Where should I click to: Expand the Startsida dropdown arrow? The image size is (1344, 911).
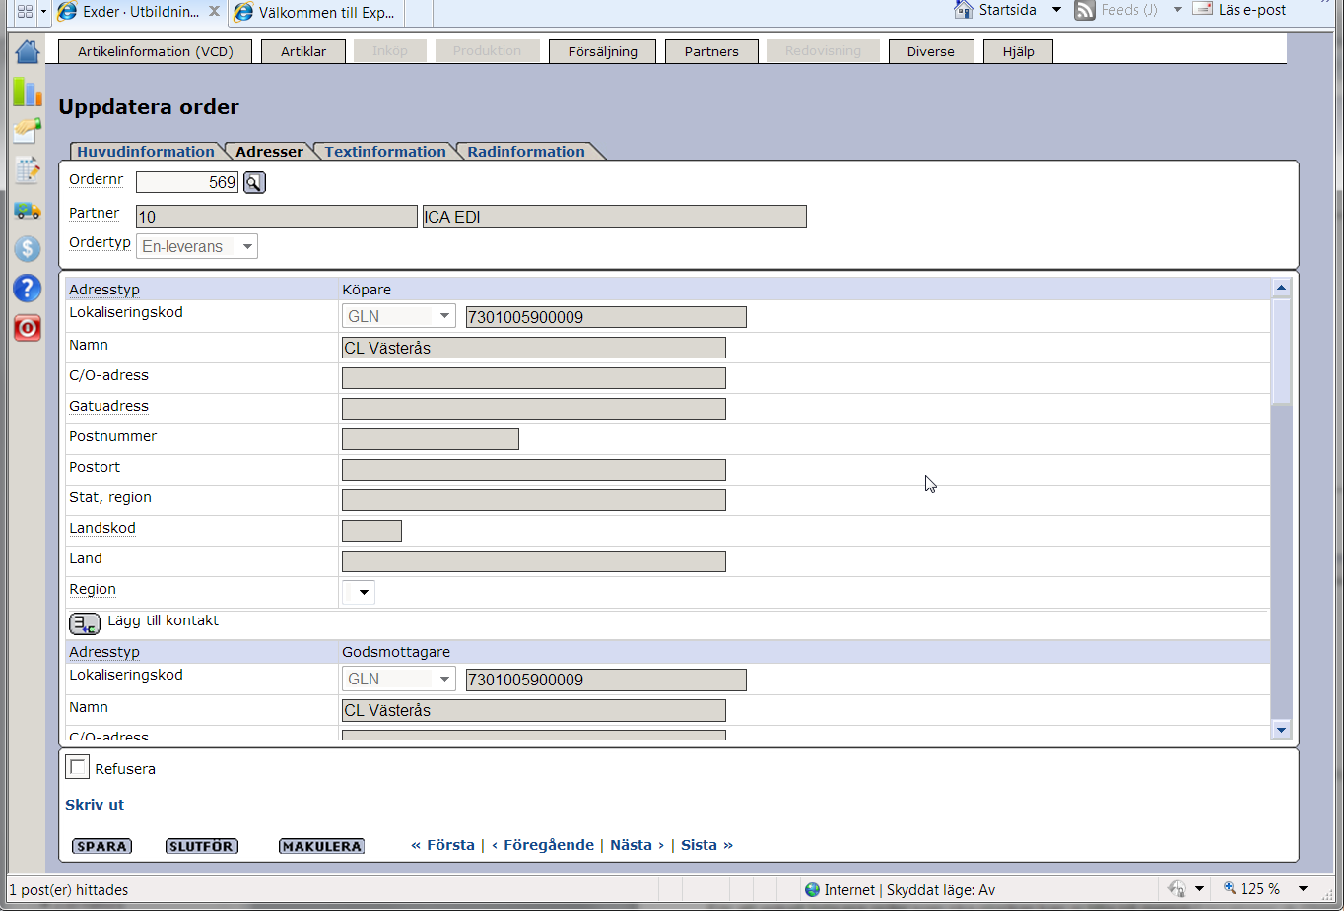point(1056,10)
